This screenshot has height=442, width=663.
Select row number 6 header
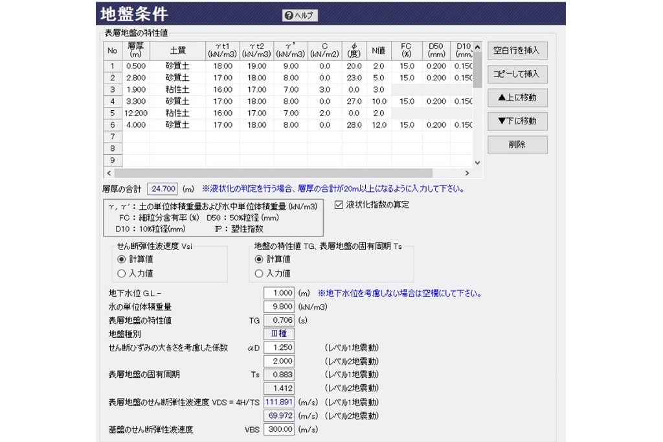[x=113, y=125]
